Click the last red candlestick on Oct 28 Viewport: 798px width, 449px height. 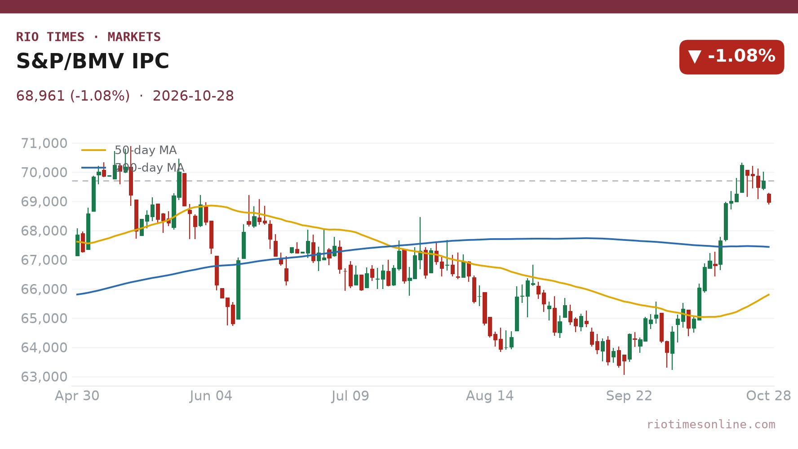pyautogui.click(x=769, y=198)
